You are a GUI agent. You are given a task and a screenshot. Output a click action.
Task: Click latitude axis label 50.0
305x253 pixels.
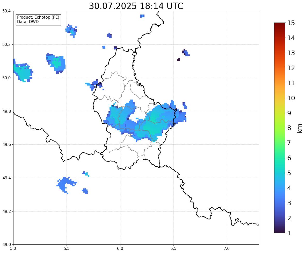coord(6,78)
